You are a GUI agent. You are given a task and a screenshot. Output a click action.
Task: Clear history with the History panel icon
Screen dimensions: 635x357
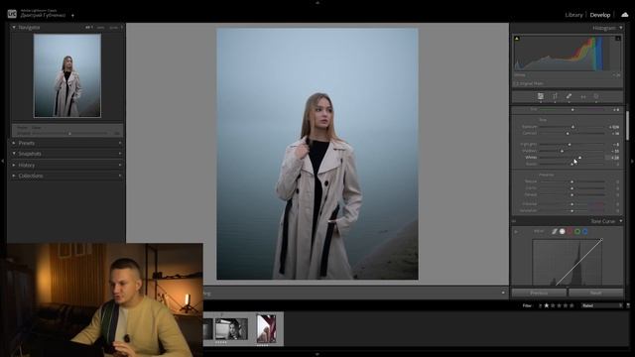[x=120, y=166]
